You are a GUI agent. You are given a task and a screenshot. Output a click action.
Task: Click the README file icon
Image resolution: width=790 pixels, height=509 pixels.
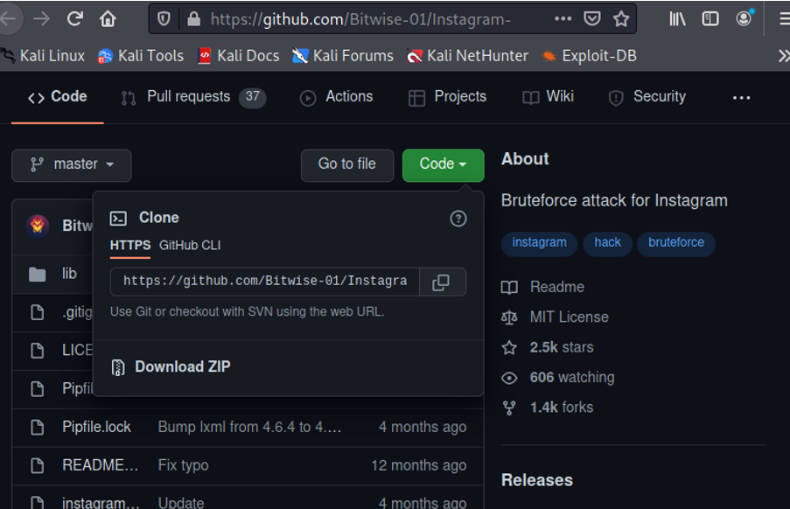[38, 465]
